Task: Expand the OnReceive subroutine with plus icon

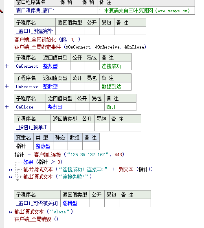Action: (x=7, y=86)
